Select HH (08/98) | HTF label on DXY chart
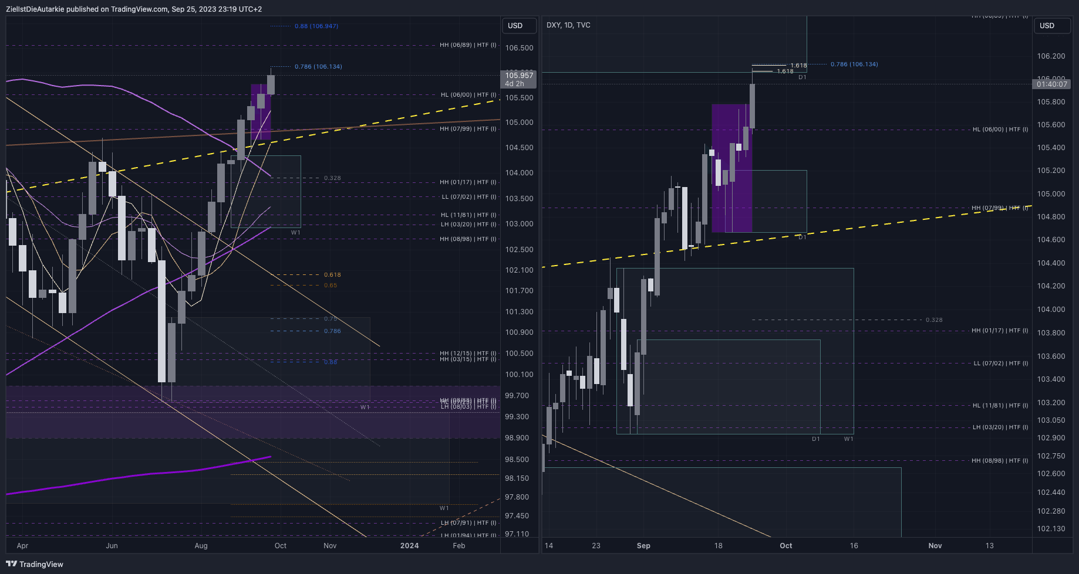Viewport: 1079px width, 574px height. click(1000, 461)
